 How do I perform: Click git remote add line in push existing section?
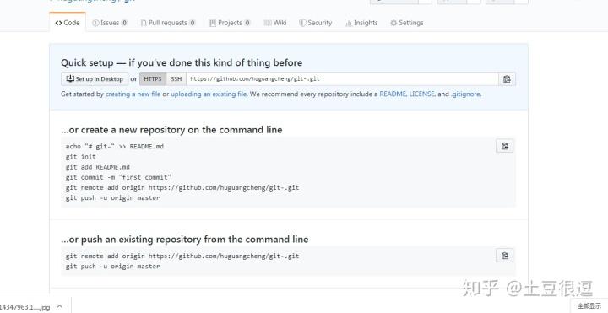pyautogui.click(x=182, y=256)
